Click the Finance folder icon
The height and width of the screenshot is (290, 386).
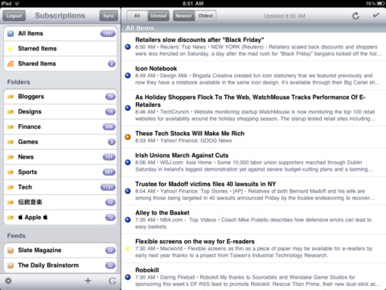pyautogui.click(x=10, y=126)
